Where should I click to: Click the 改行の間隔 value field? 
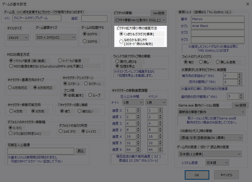click(231, 82)
